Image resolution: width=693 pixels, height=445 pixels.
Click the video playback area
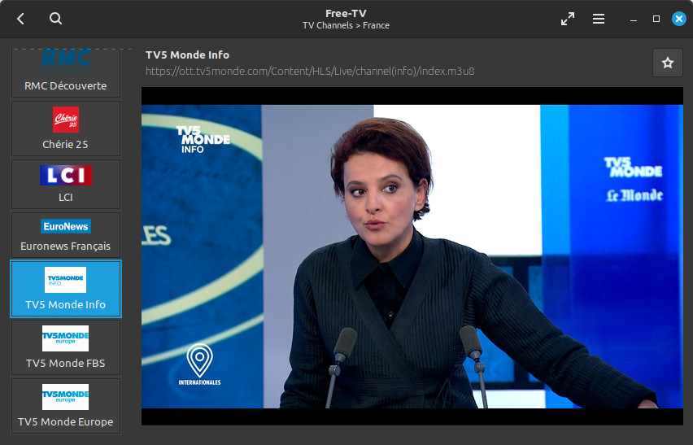pyautogui.click(x=412, y=256)
